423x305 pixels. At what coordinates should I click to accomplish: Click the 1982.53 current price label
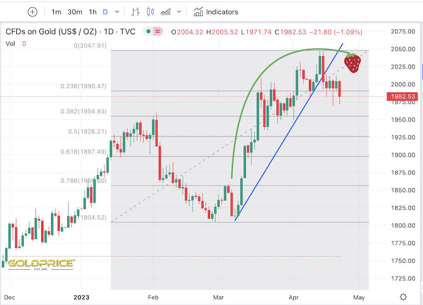click(x=403, y=96)
